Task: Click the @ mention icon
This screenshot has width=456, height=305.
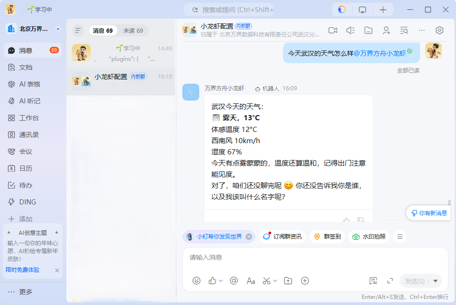Action: [x=234, y=281]
